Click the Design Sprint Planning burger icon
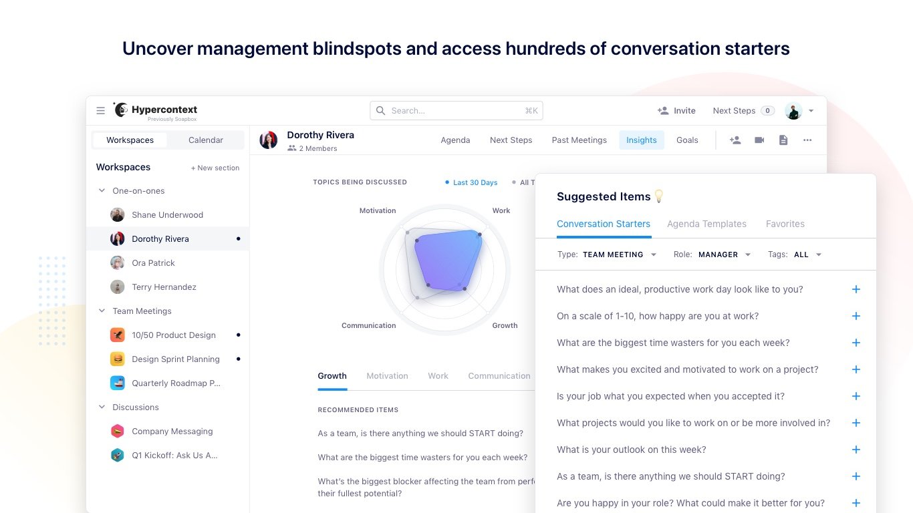The width and height of the screenshot is (913, 513). pos(118,359)
